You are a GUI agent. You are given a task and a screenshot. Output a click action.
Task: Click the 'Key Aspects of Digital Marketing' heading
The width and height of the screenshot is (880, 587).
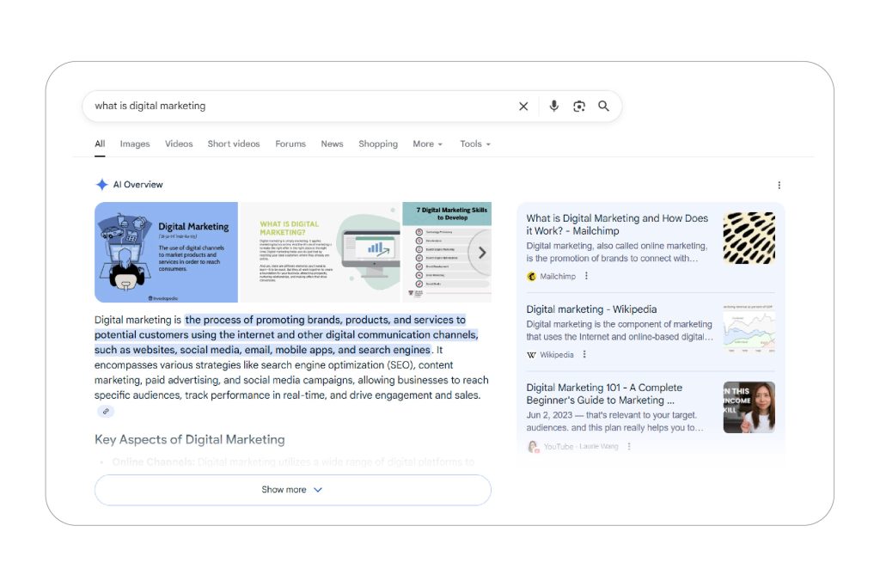[x=190, y=439]
